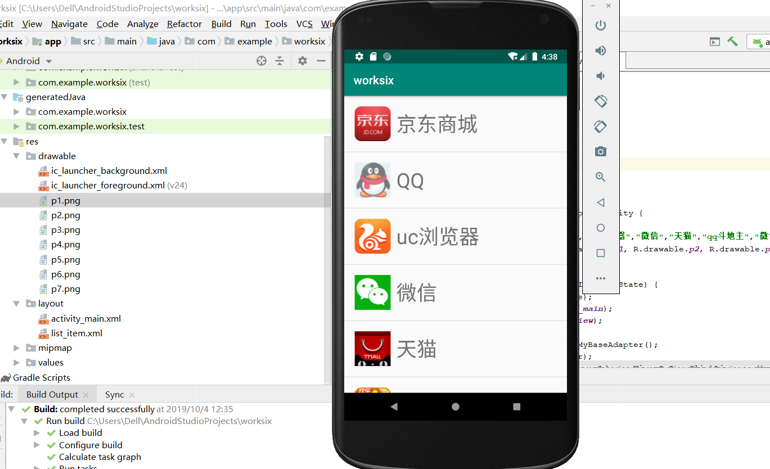The image size is (770, 469).
Task: Close the Sync tab
Action: click(x=132, y=395)
